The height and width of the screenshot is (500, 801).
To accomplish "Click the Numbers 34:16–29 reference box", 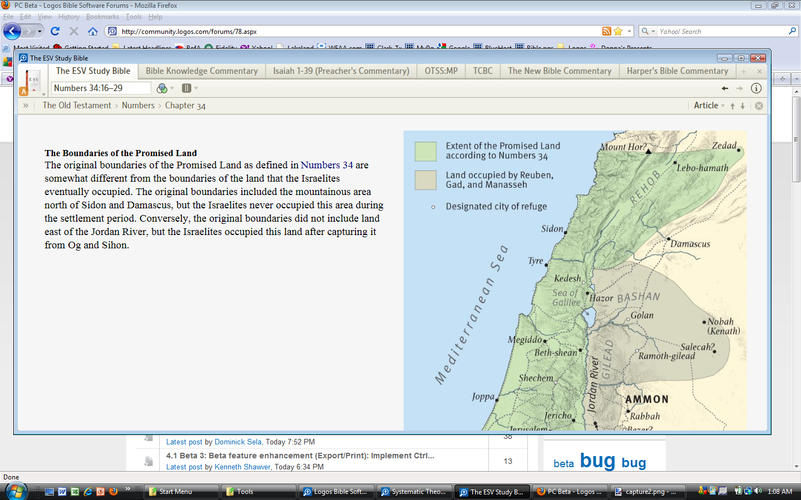I will [101, 88].
